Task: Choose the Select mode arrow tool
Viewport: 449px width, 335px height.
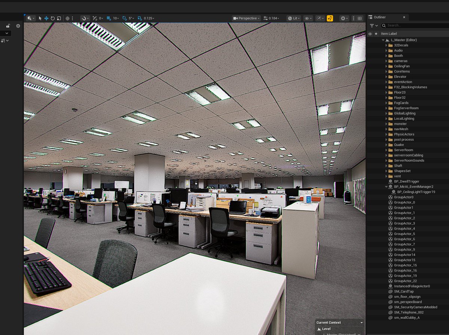Action: pyautogui.click(x=40, y=18)
